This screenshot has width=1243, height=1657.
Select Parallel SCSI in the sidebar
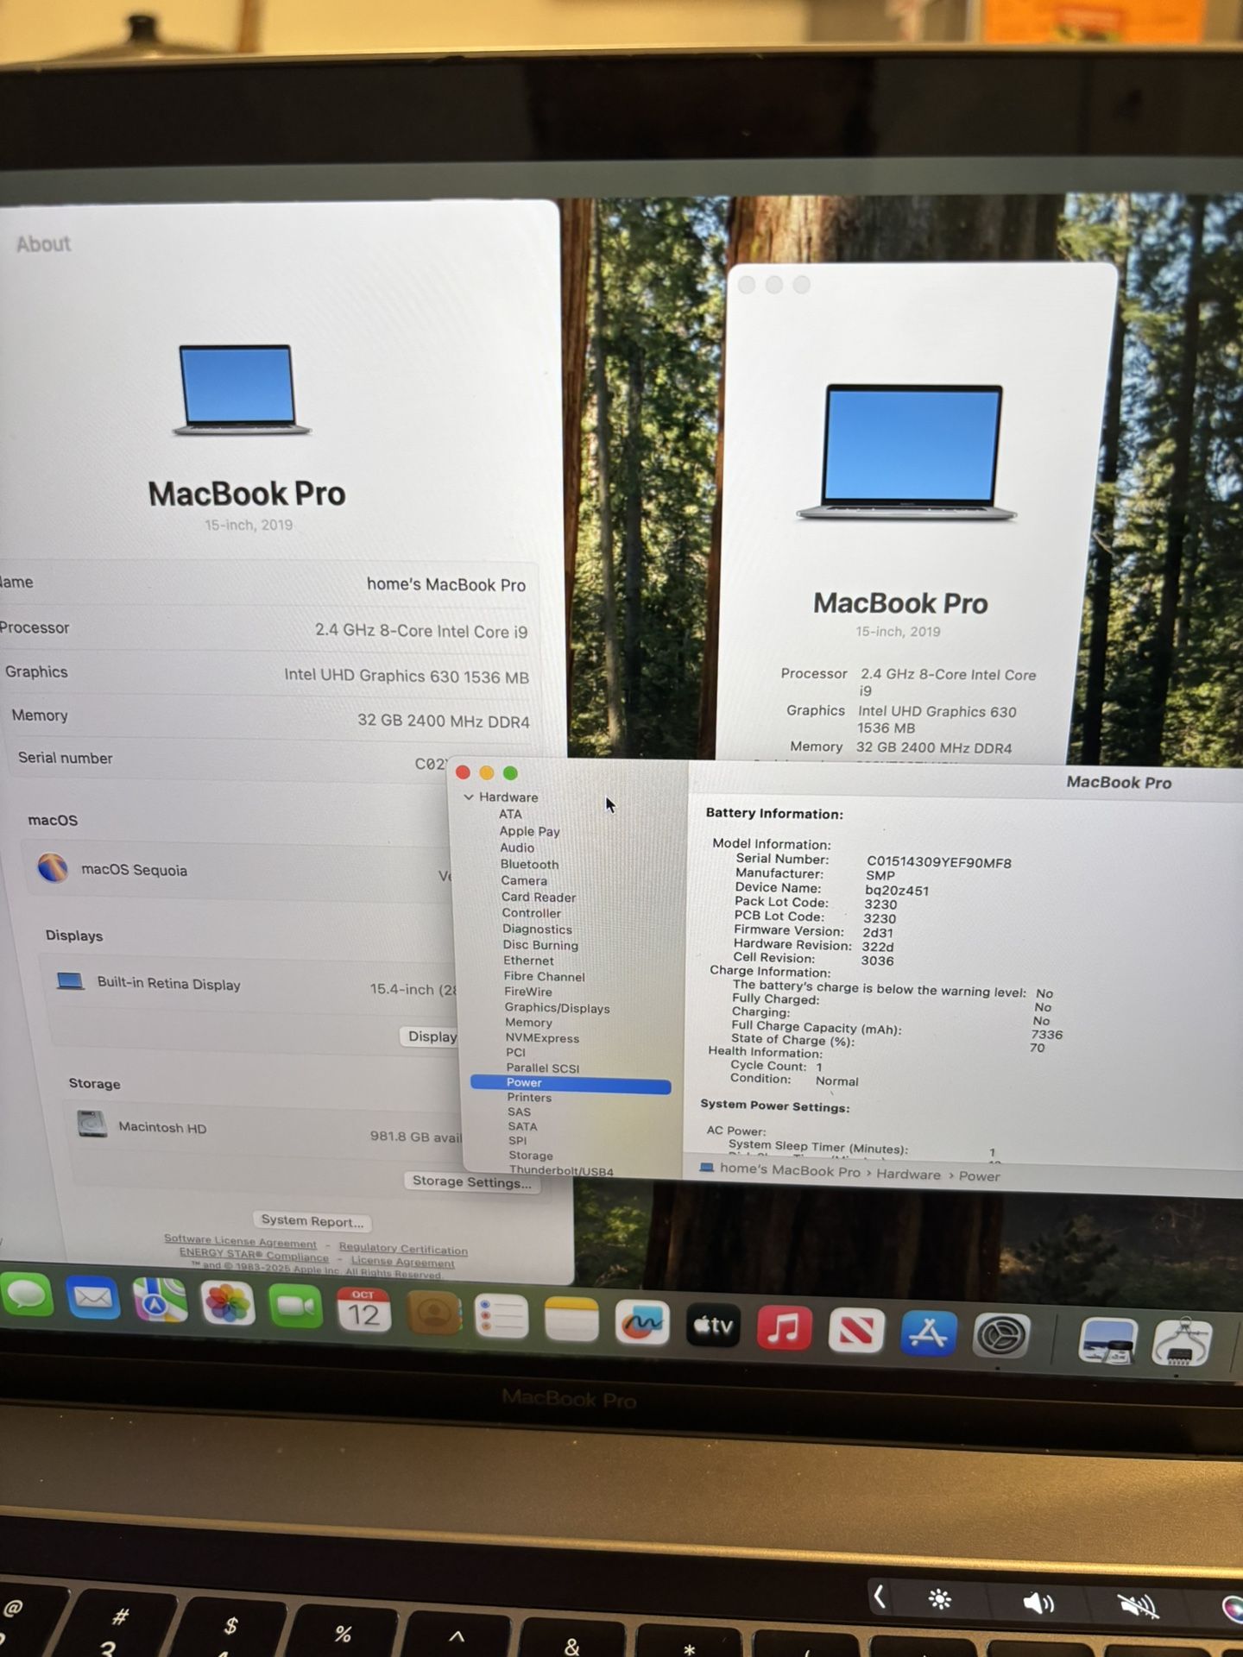coord(543,1068)
